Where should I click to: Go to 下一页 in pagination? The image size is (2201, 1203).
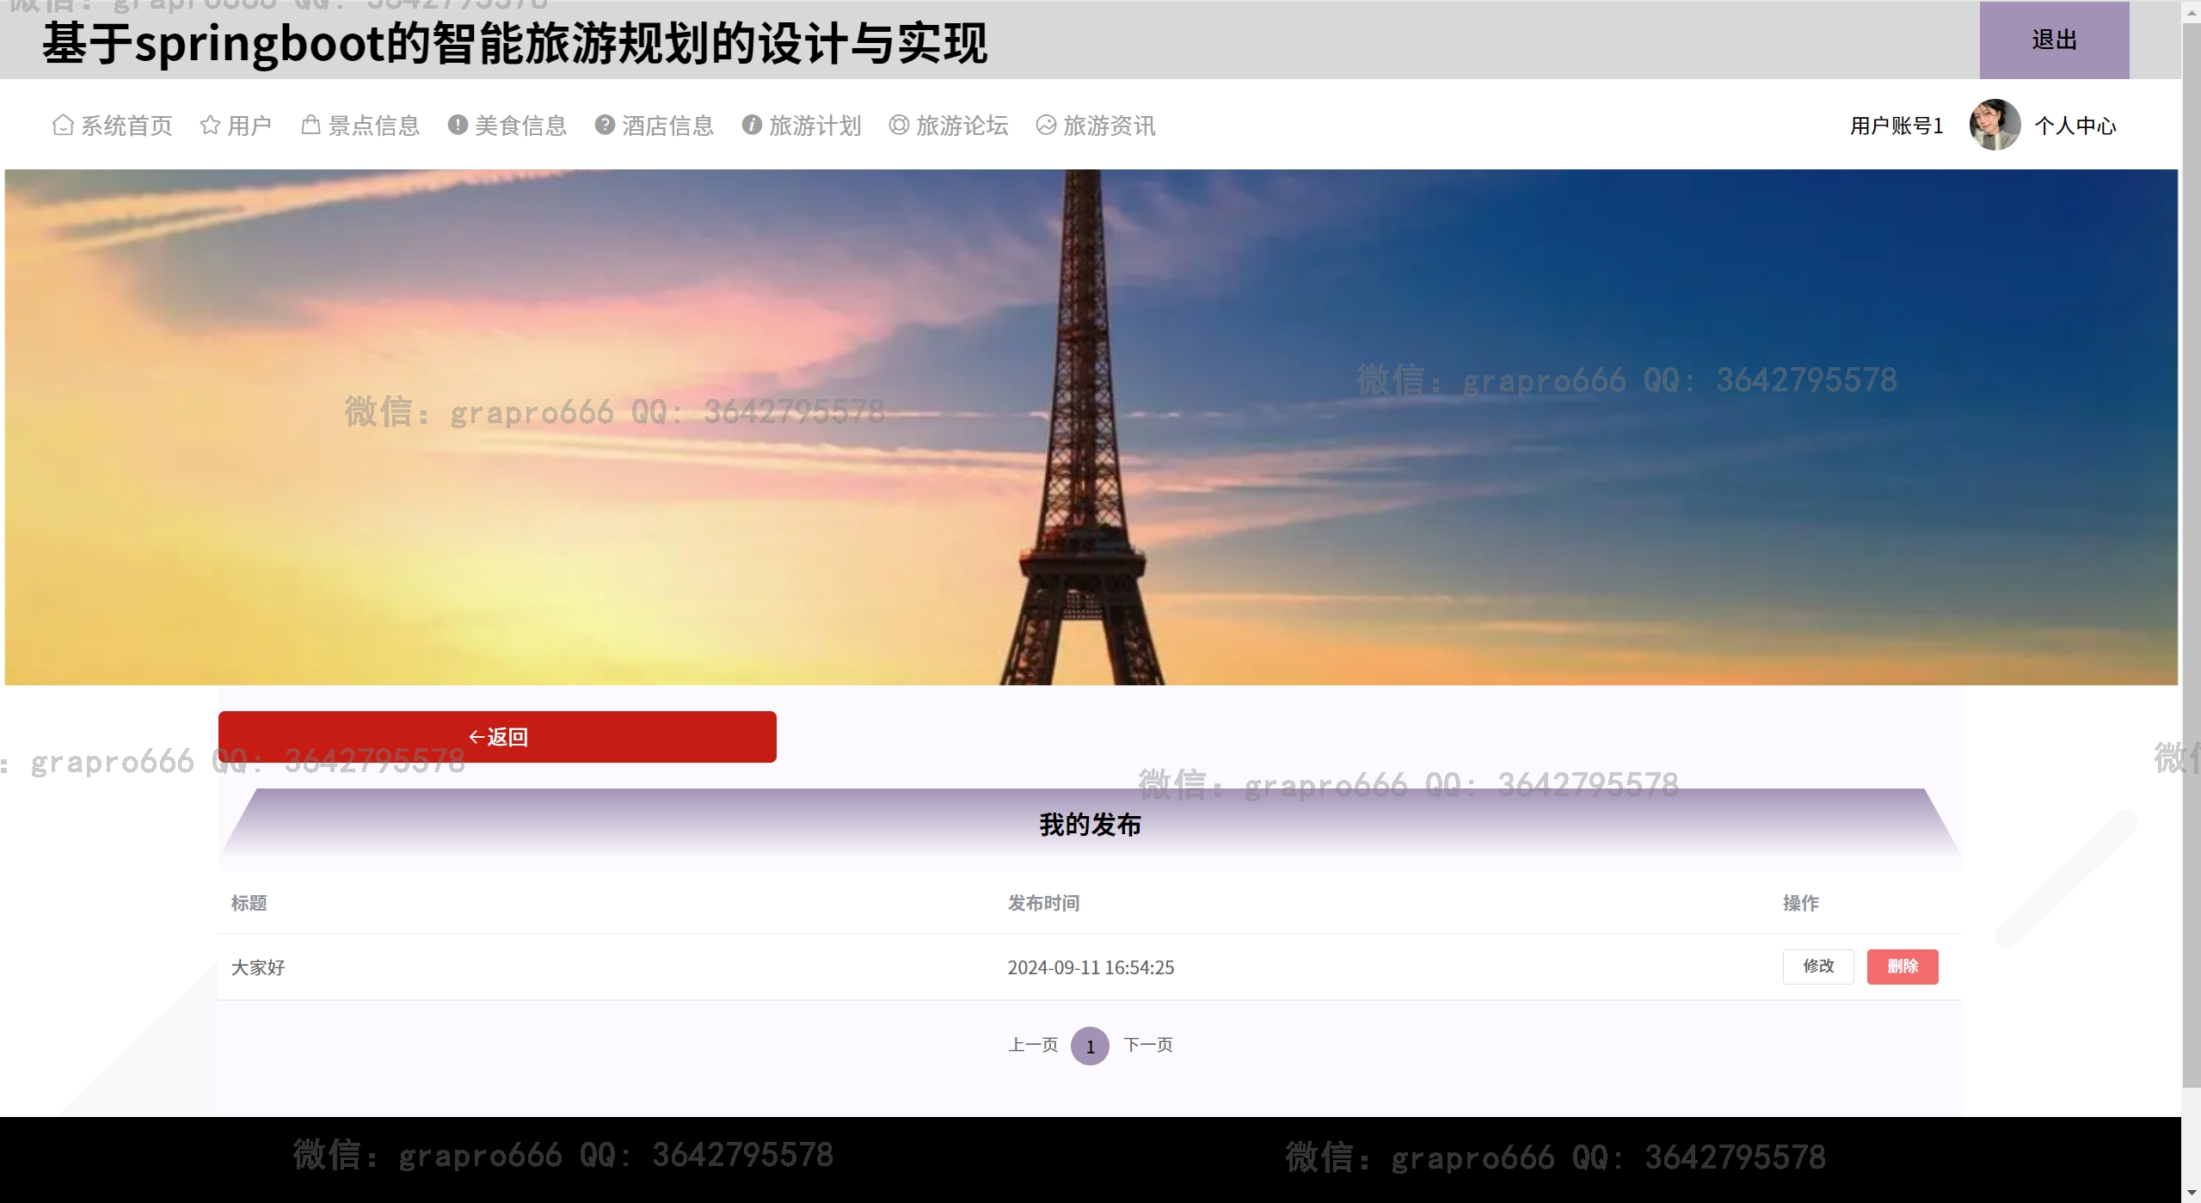1147,1045
